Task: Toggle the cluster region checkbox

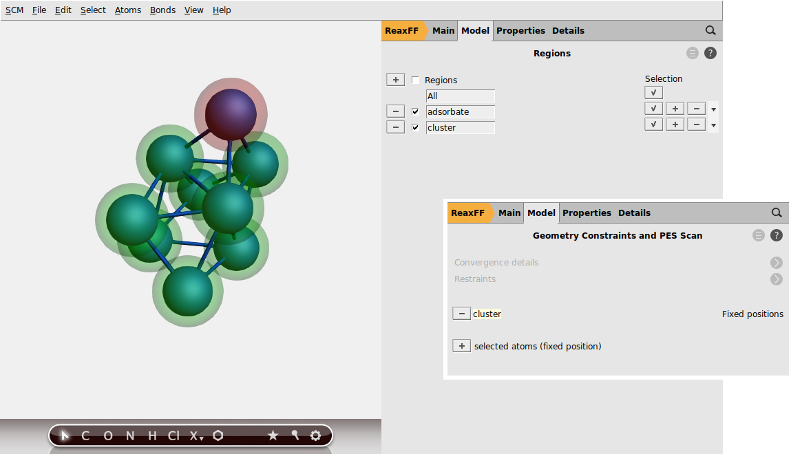Action: pos(415,127)
